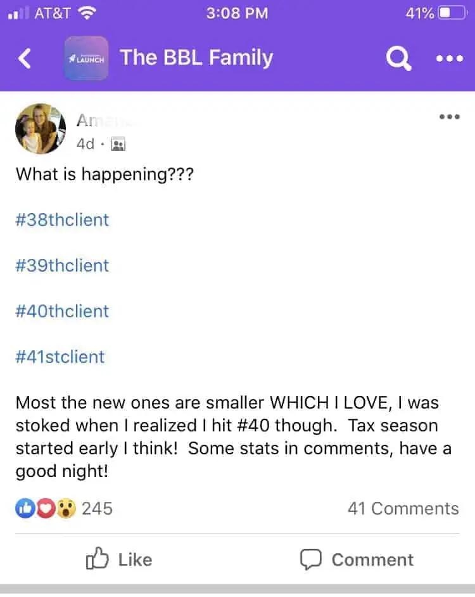Viewport: 475px width, 597px height.
Task: Tap the Launch group logo
Action: pyautogui.click(x=86, y=58)
